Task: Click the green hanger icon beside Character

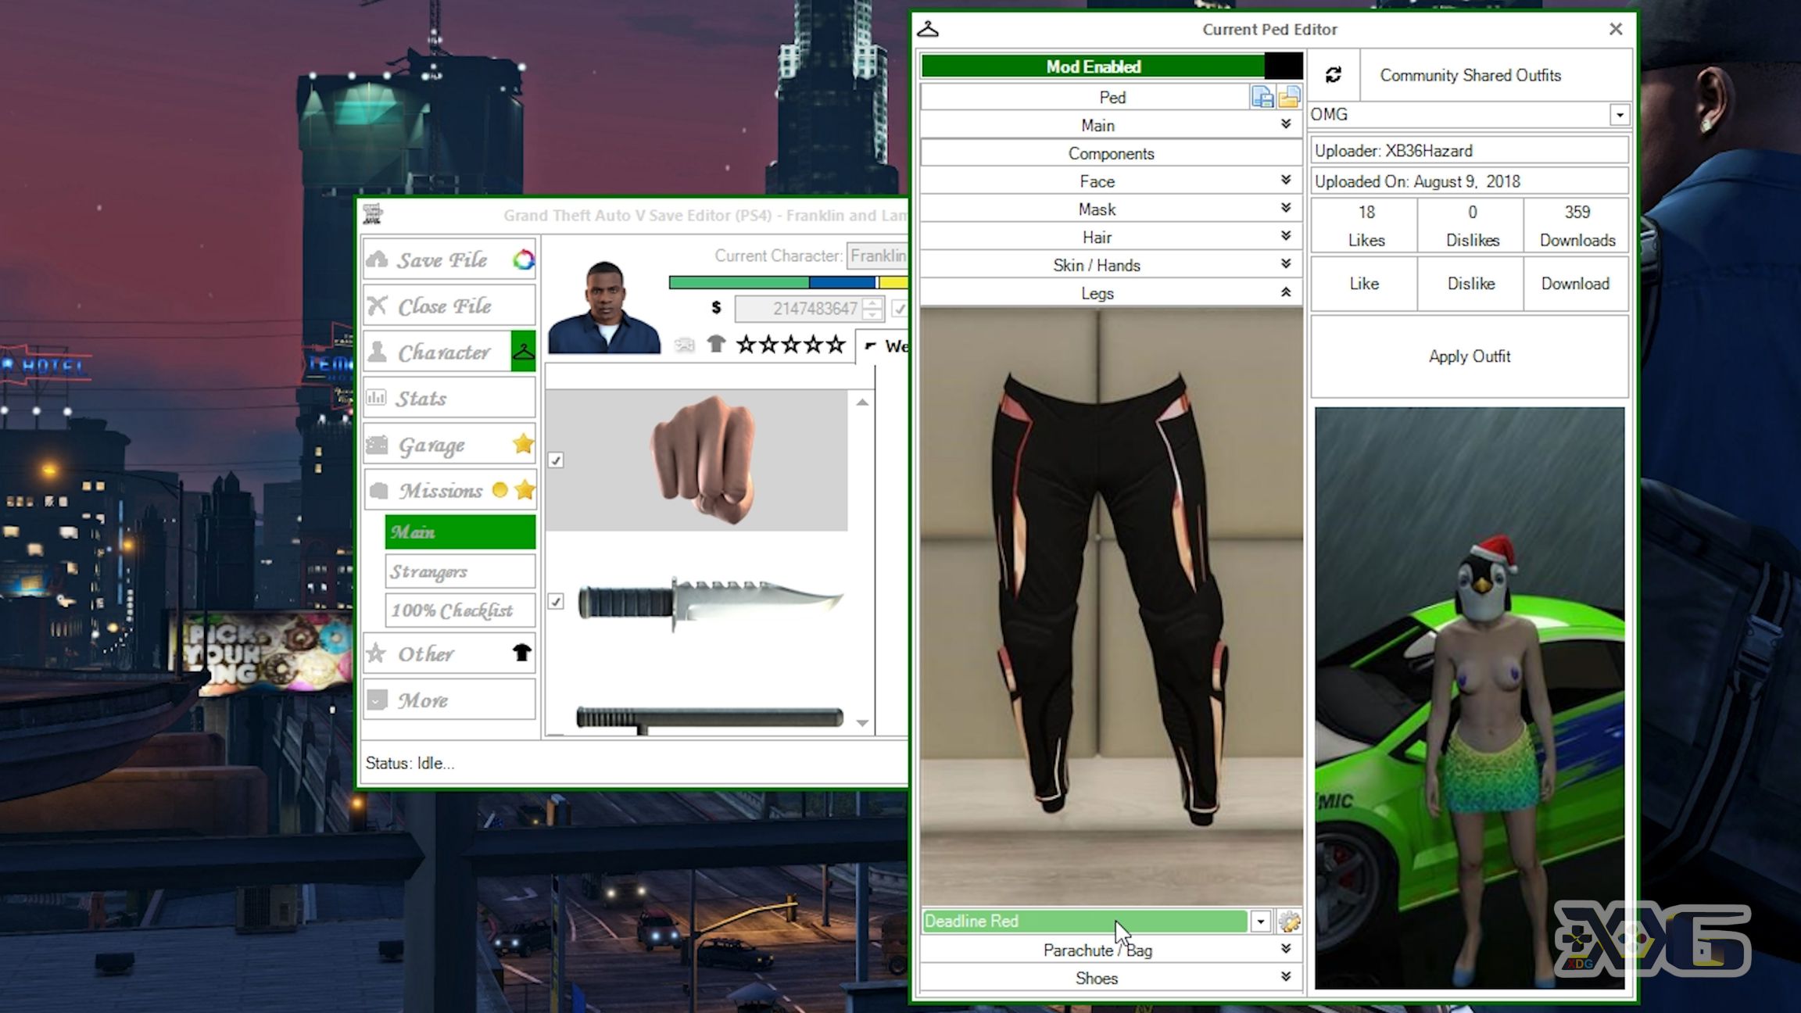Action: click(523, 352)
